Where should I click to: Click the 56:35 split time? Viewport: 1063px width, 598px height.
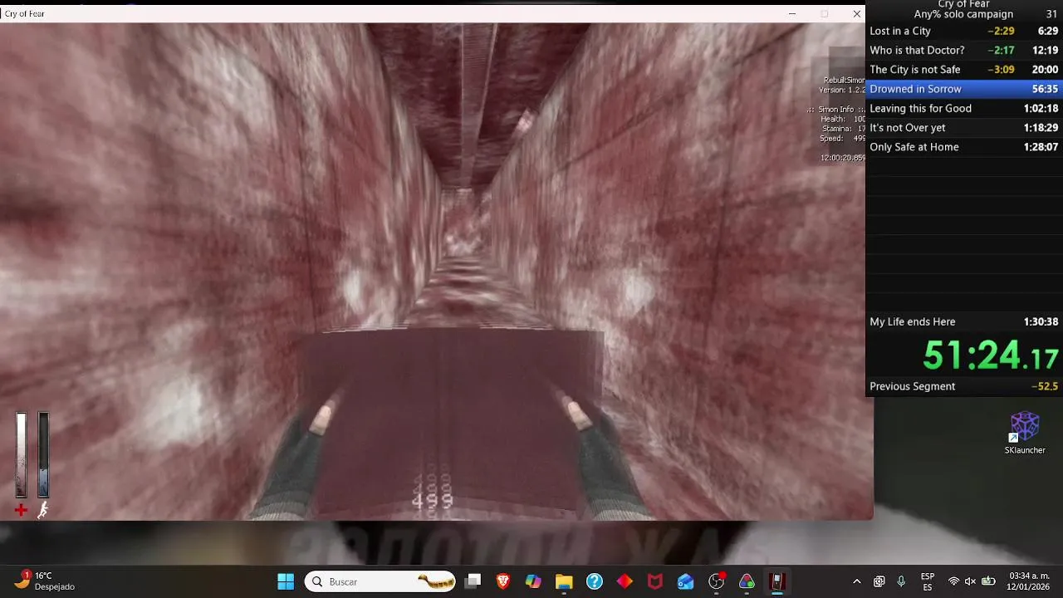coord(1045,89)
